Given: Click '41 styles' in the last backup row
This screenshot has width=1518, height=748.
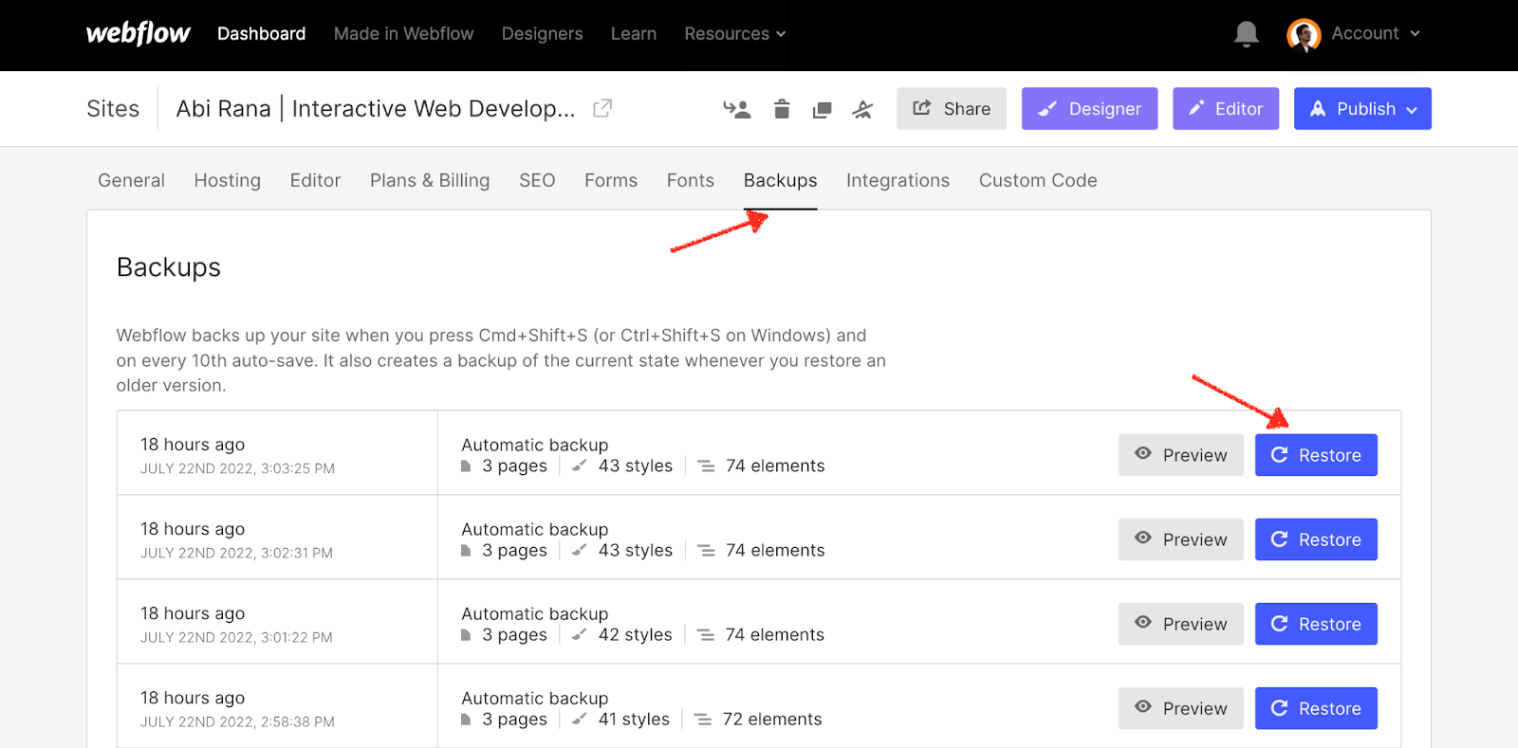Looking at the screenshot, I should point(634,720).
